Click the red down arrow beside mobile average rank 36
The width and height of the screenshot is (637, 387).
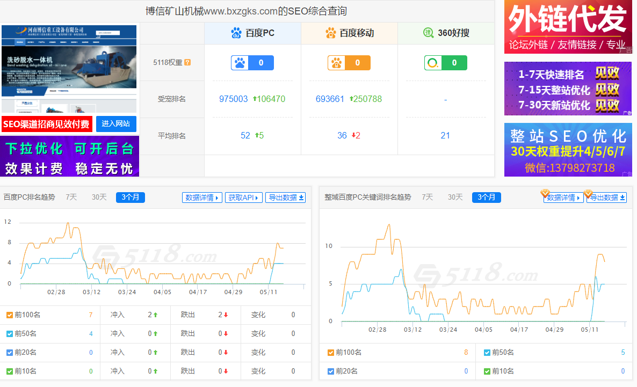pos(353,135)
